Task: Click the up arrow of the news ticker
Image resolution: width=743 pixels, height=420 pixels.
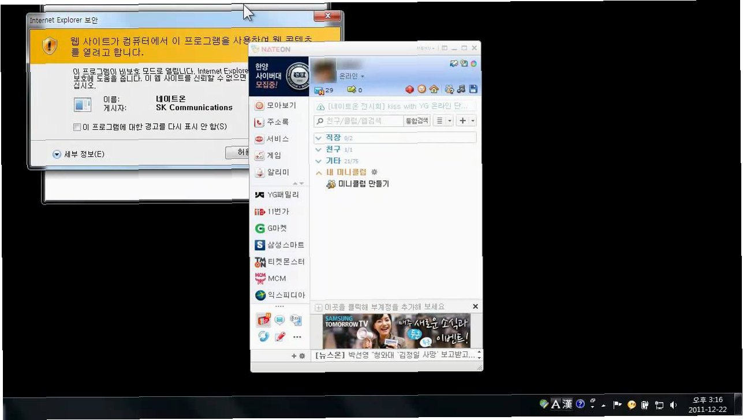Action: tap(479, 353)
